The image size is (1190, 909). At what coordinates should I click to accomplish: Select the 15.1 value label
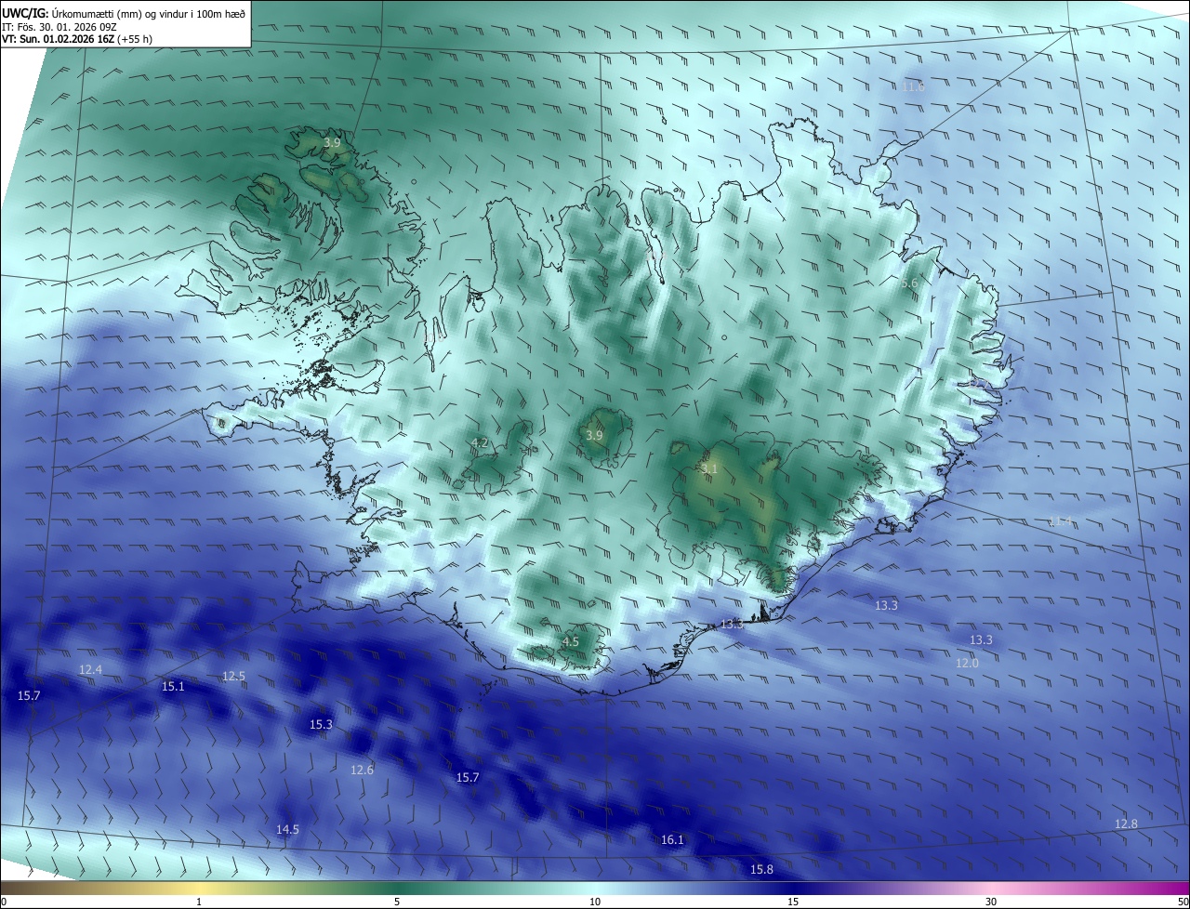click(x=173, y=687)
